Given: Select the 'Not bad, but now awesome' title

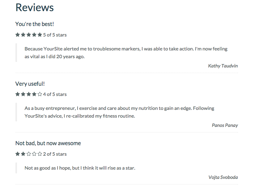Looking at the screenshot, I should [48, 143].
